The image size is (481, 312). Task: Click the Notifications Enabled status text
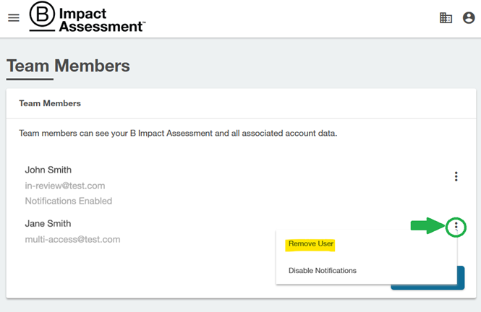point(68,201)
